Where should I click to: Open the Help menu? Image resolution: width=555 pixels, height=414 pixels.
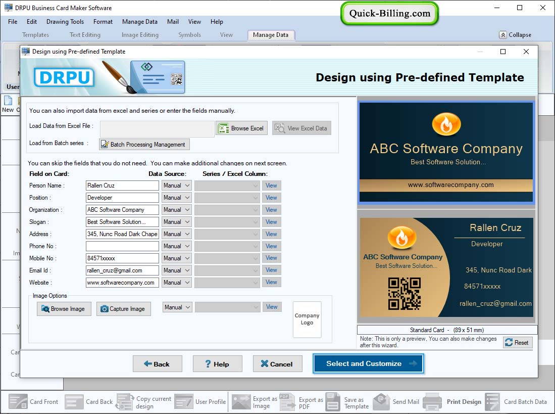(217, 22)
